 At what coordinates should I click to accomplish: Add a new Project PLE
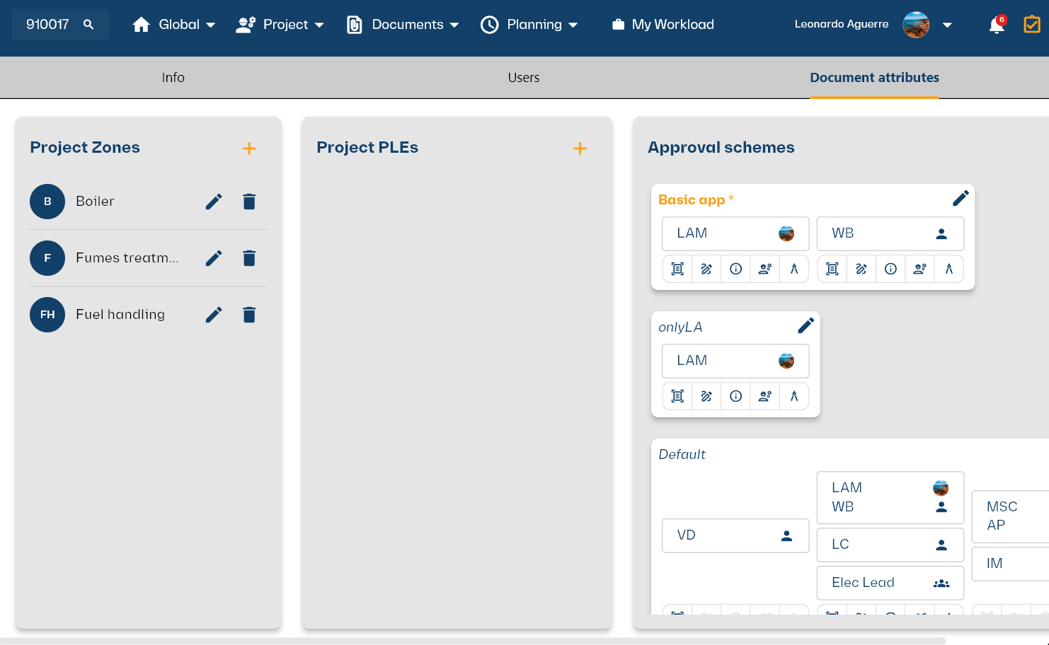coord(580,149)
